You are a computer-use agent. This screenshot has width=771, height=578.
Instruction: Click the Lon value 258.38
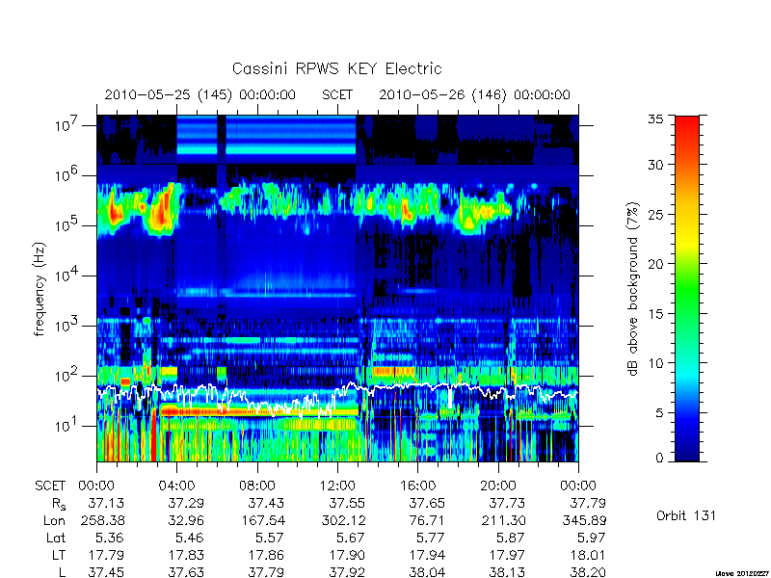point(101,520)
